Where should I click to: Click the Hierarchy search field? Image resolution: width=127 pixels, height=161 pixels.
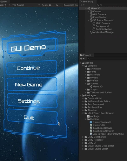pyautogui.click(x=112, y=5)
